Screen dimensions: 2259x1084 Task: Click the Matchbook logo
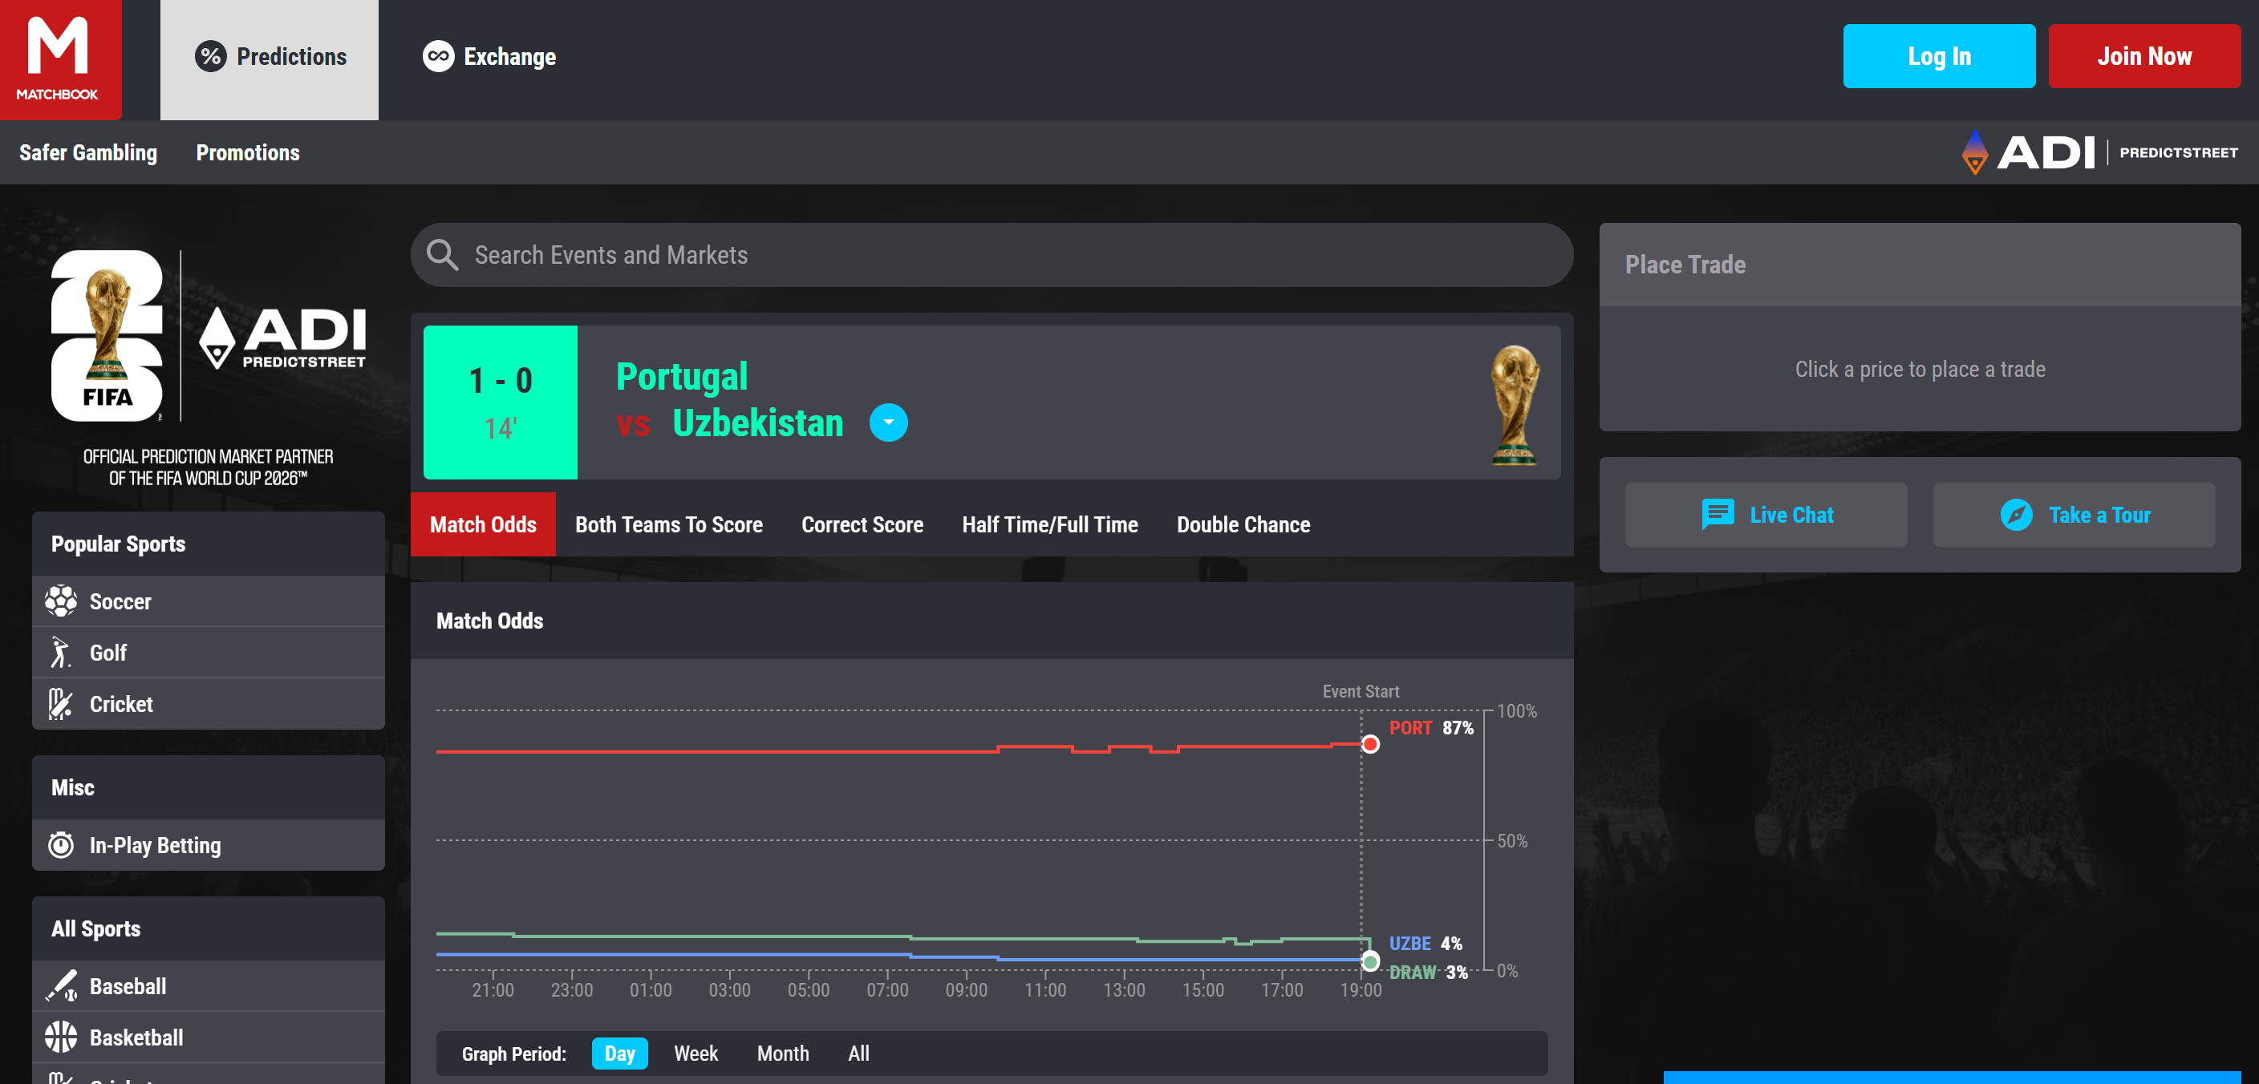[x=60, y=59]
